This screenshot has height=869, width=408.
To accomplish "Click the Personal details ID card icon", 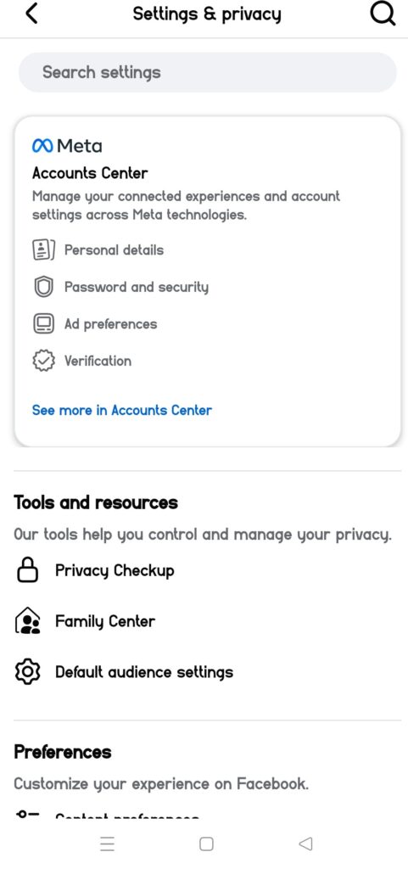I will tap(43, 250).
